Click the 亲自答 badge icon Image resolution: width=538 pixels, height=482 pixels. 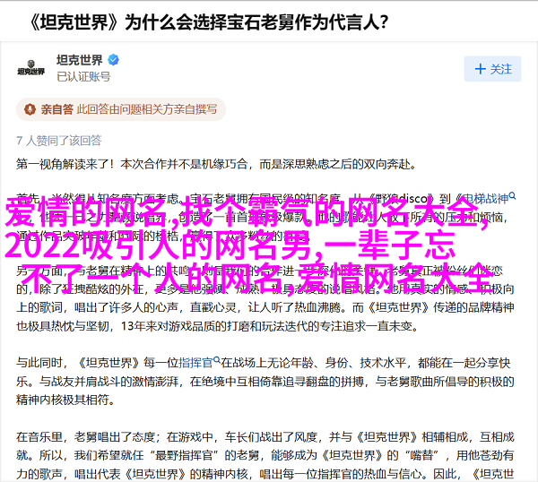pyautogui.click(x=30, y=109)
